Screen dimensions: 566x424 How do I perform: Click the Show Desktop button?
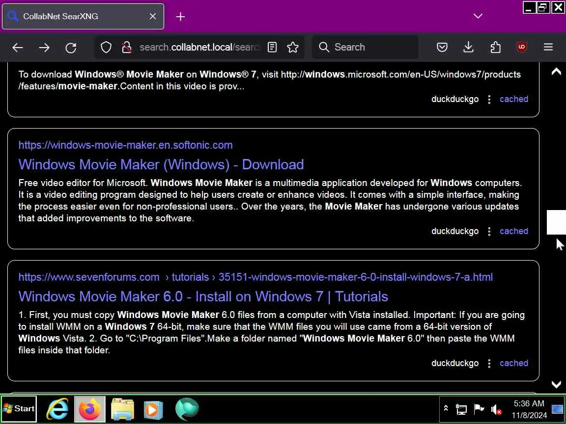tap(557, 409)
